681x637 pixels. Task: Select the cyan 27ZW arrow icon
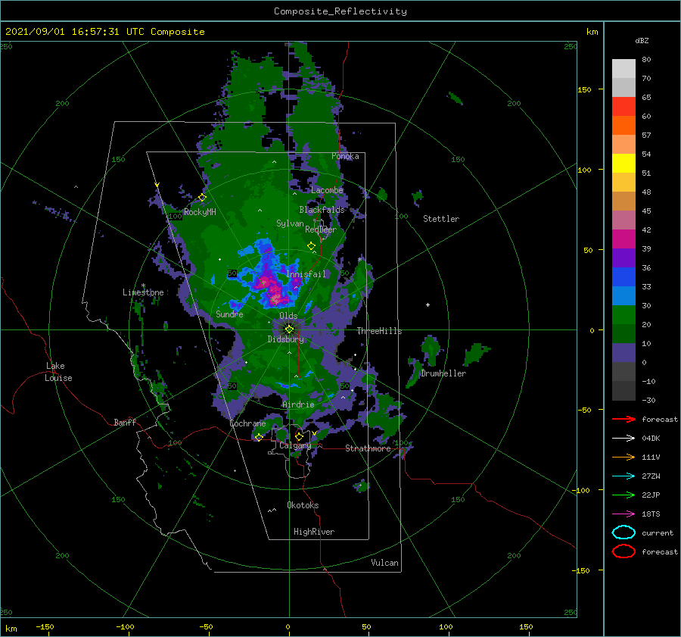pyautogui.click(x=623, y=476)
